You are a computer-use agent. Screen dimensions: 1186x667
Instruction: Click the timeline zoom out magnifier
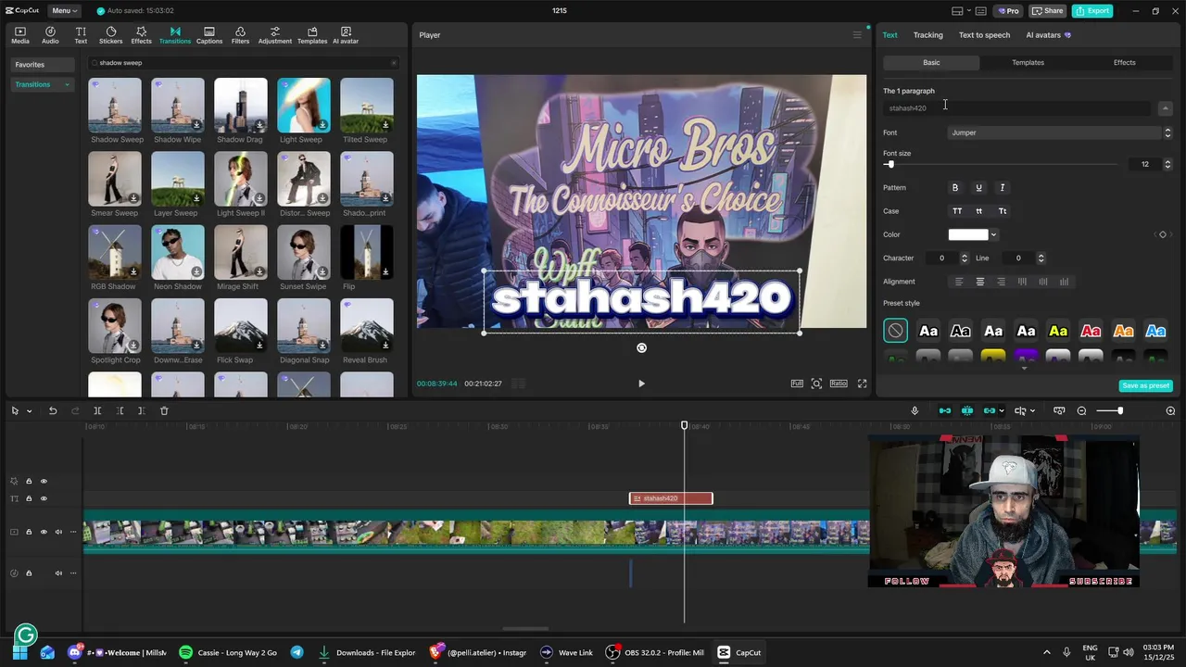1081,410
